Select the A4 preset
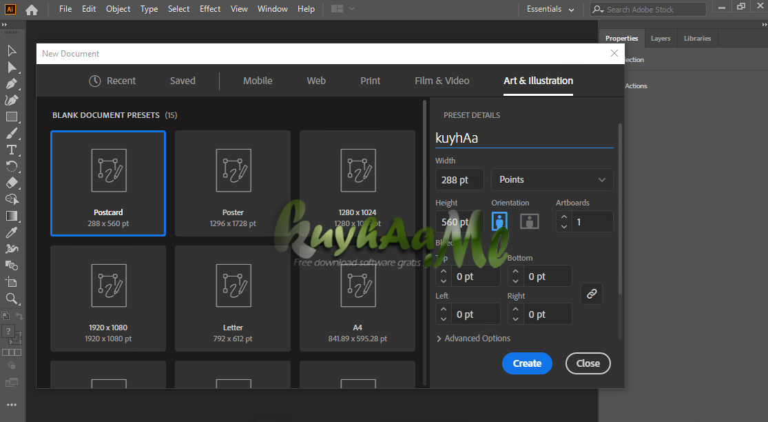Screen dimensions: 768x422 (357, 299)
